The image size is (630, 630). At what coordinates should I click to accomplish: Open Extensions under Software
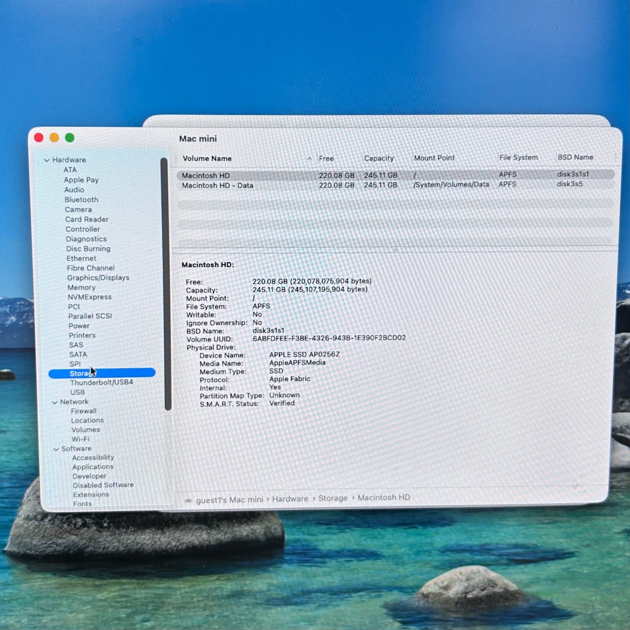91,494
